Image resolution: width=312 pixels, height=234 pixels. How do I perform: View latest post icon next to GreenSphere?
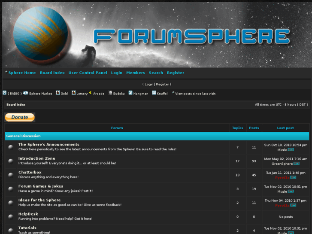(296, 164)
